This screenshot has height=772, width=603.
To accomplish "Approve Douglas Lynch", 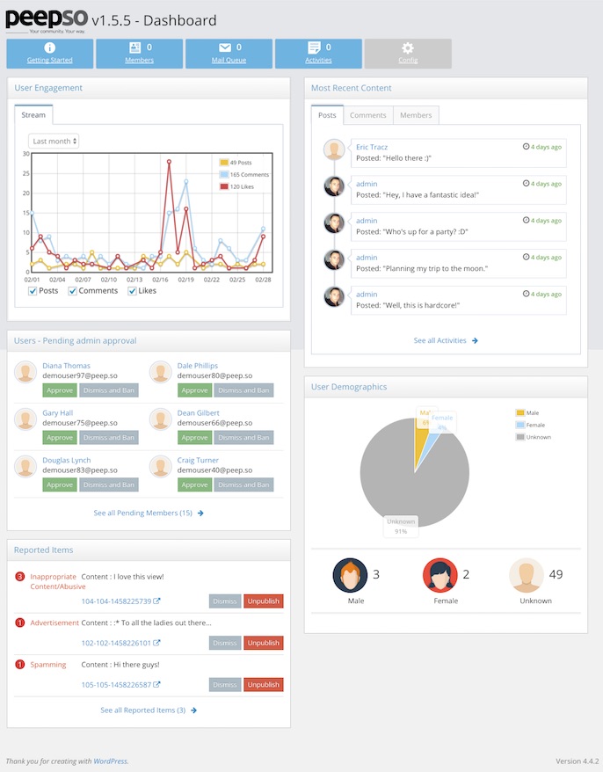I will (x=60, y=485).
